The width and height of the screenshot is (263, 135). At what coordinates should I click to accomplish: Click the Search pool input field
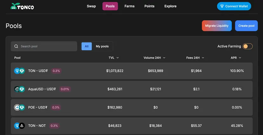44,46
